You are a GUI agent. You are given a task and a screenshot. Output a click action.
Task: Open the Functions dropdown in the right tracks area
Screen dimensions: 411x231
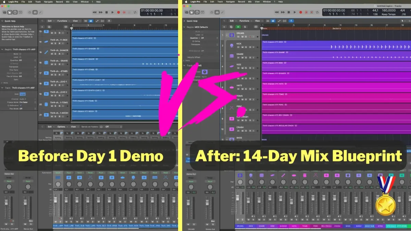pyautogui.click(x=245, y=21)
